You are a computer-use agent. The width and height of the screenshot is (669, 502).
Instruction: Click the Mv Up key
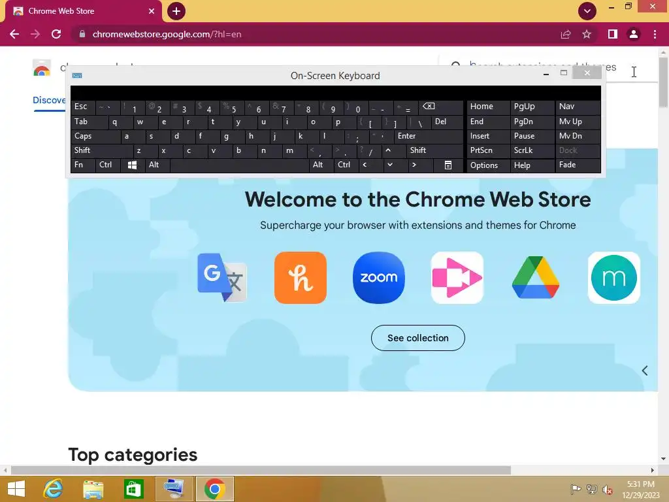578,122
